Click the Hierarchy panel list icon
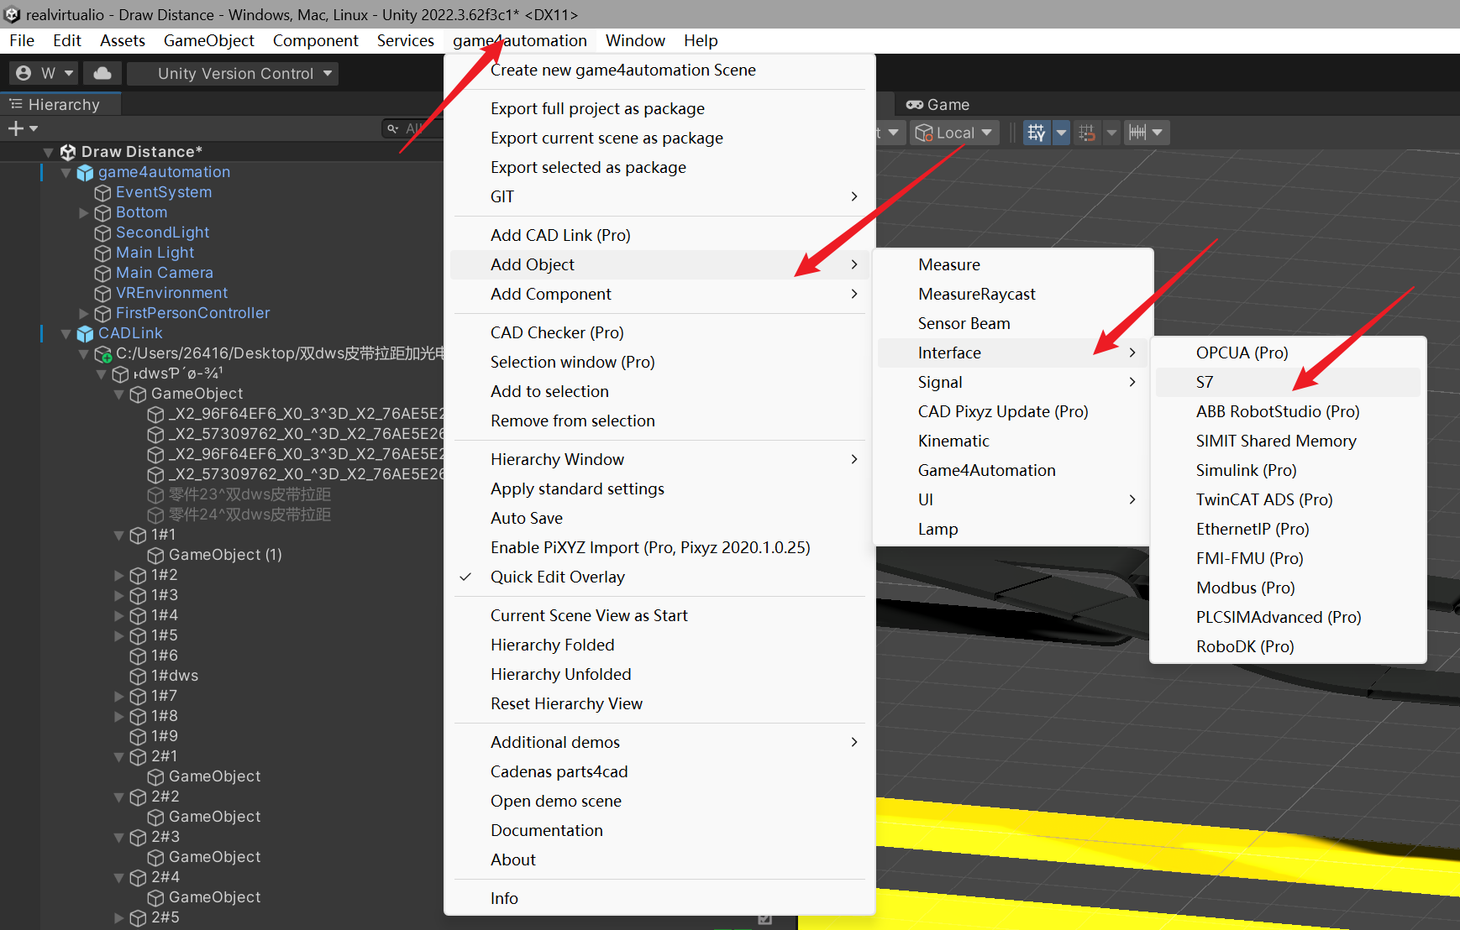The image size is (1460, 930). (x=16, y=104)
